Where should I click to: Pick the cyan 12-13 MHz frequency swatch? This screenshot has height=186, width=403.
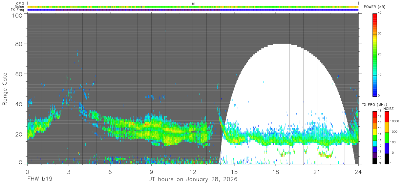(375, 143)
